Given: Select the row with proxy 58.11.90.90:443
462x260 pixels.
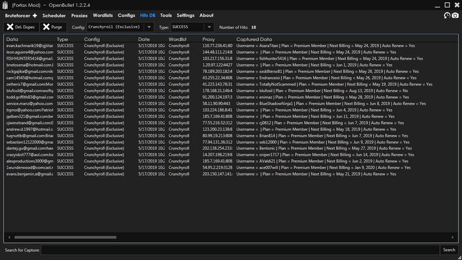Looking at the screenshot, I should [231, 103].
